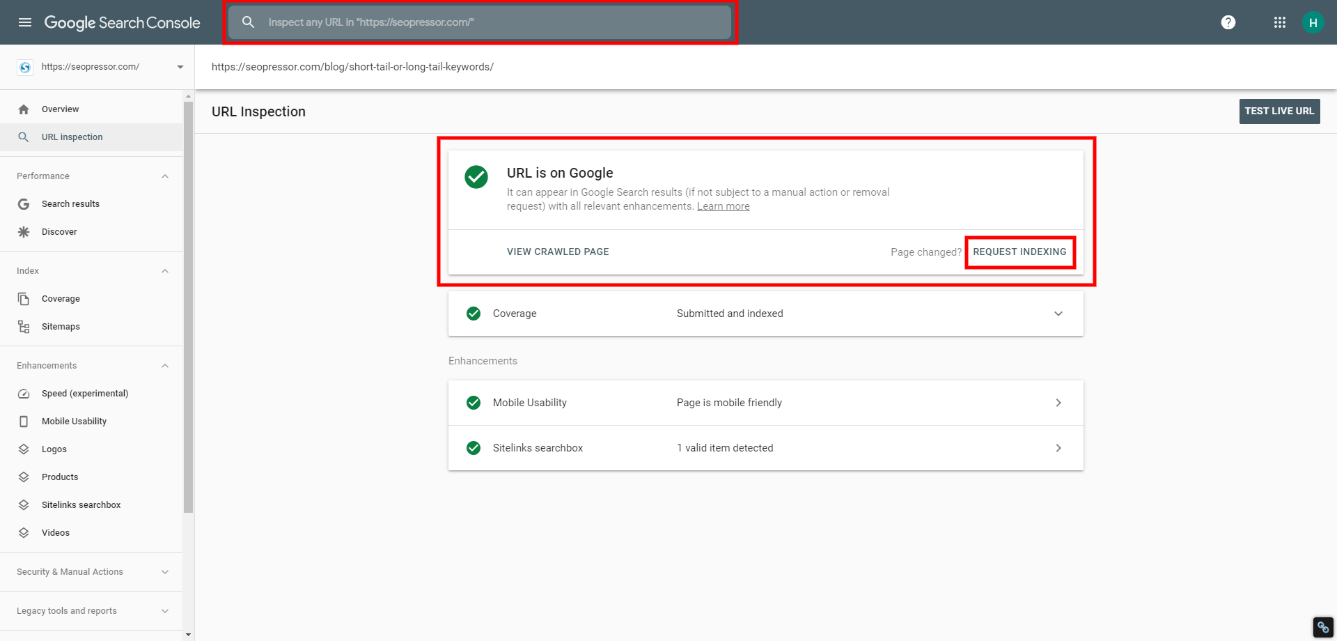
Task: Open Coverage report in sidebar
Action: (x=91, y=299)
